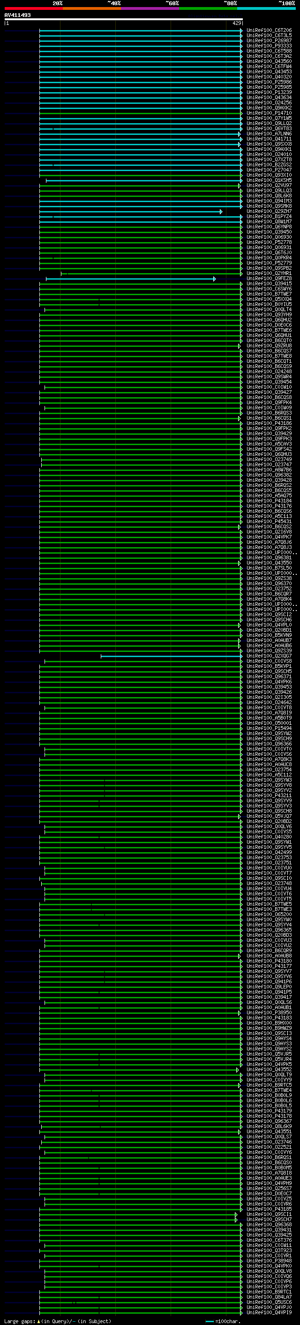The height and width of the screenshot is (1325, 300).
Task: Select the UniRef100_Q43550 label
Action: coord(269,563)
